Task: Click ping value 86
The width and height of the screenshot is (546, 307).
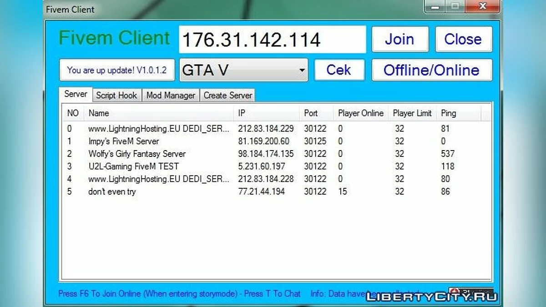Action: point(445,191)
